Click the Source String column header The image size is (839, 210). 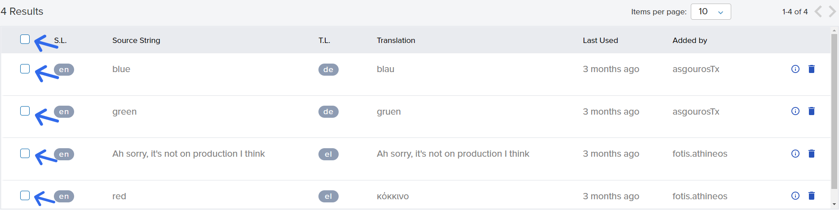click(x=136, y=40)
